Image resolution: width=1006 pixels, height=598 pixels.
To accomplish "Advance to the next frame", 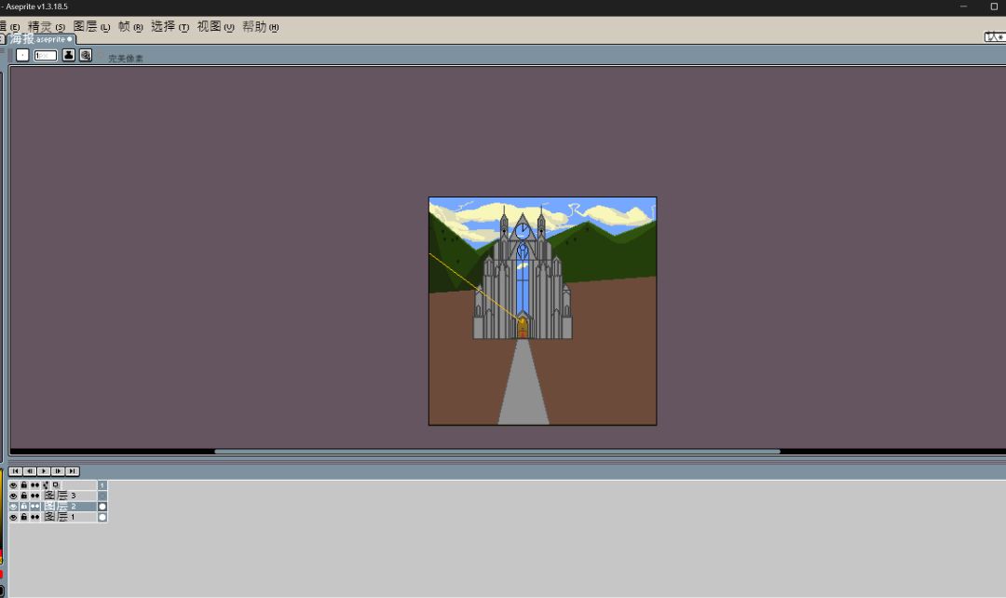I will coord(58,471).
